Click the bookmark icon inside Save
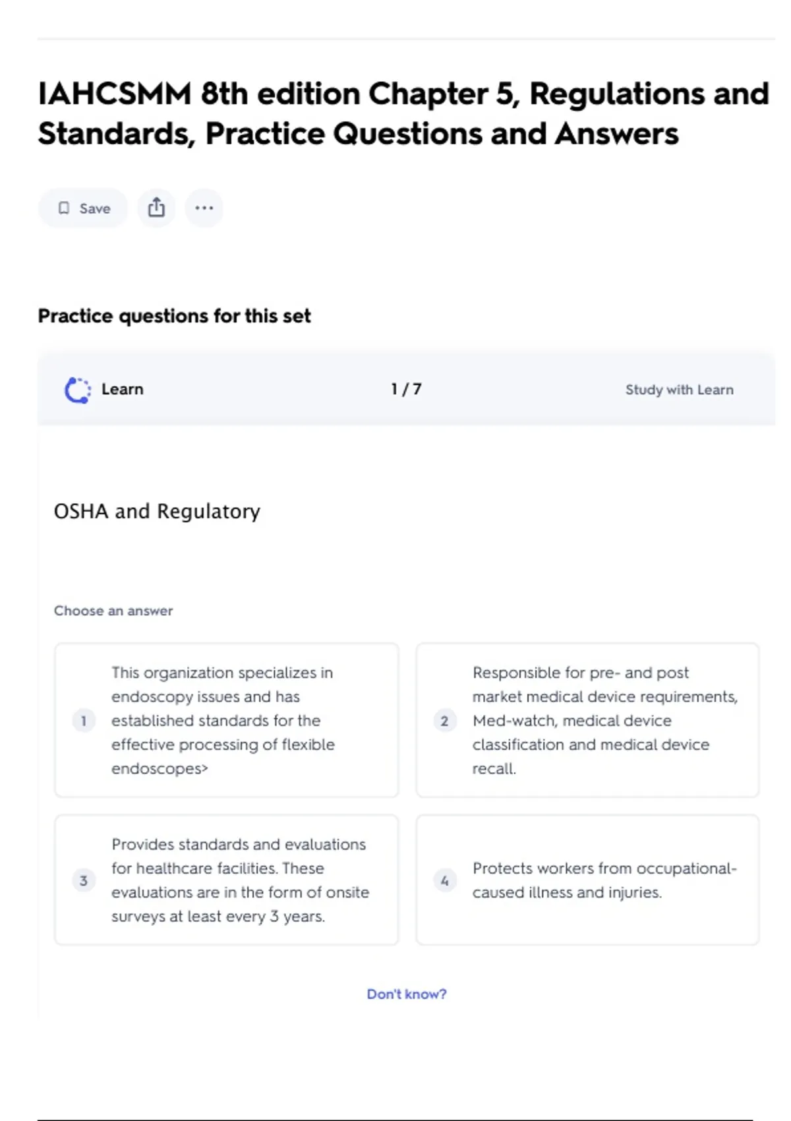This screenshot has width=791, height=1121. tap(64, 208)
